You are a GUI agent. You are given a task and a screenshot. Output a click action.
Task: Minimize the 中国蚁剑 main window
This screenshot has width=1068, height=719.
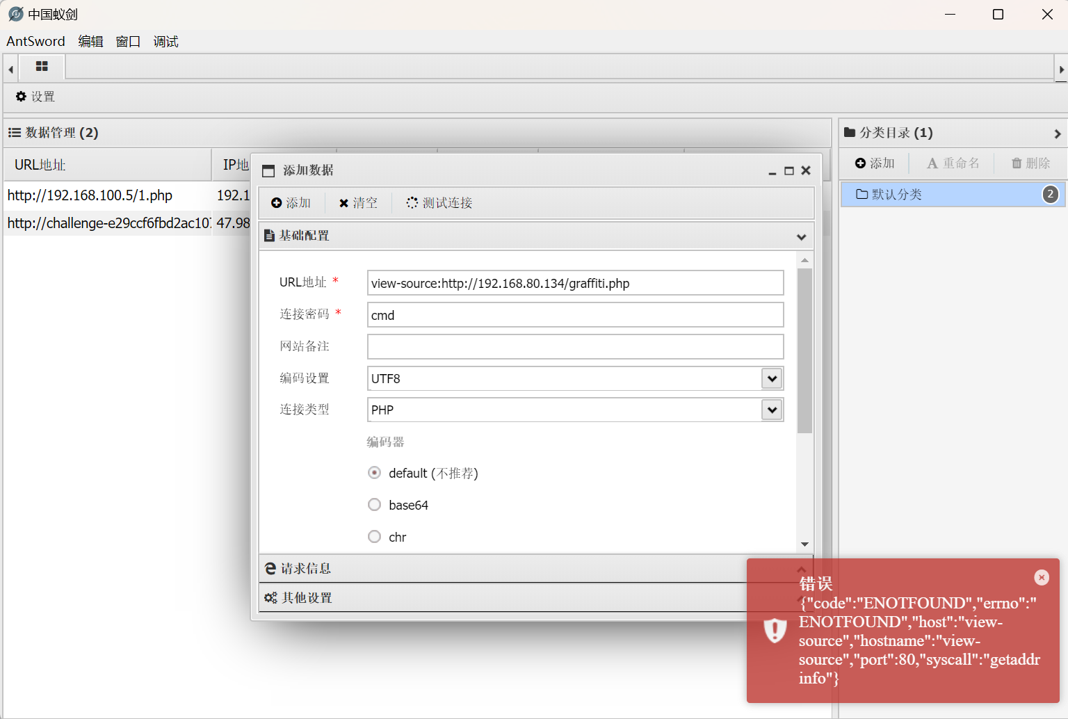[950, 14]
